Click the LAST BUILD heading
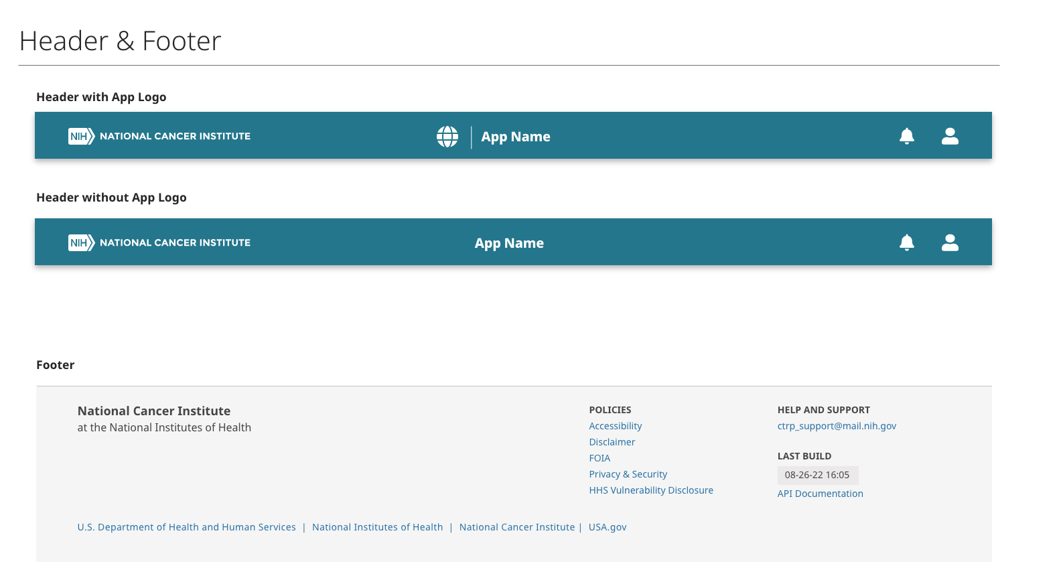The image size is (1057, 584). (x=804, y=456)
